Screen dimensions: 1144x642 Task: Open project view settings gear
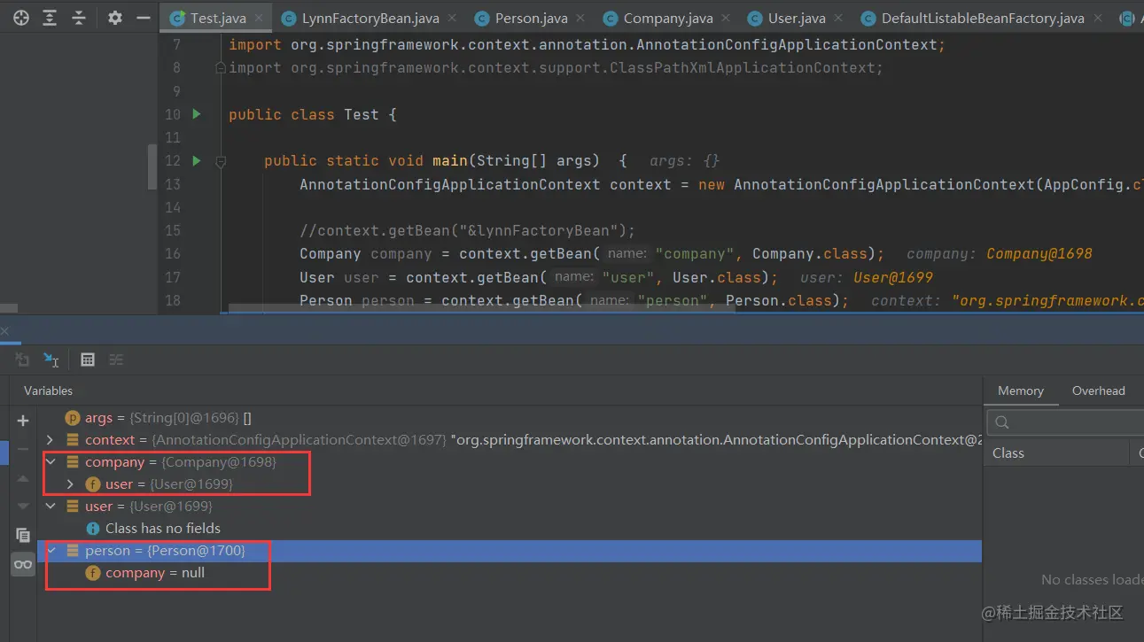click(x=114, y=18)
